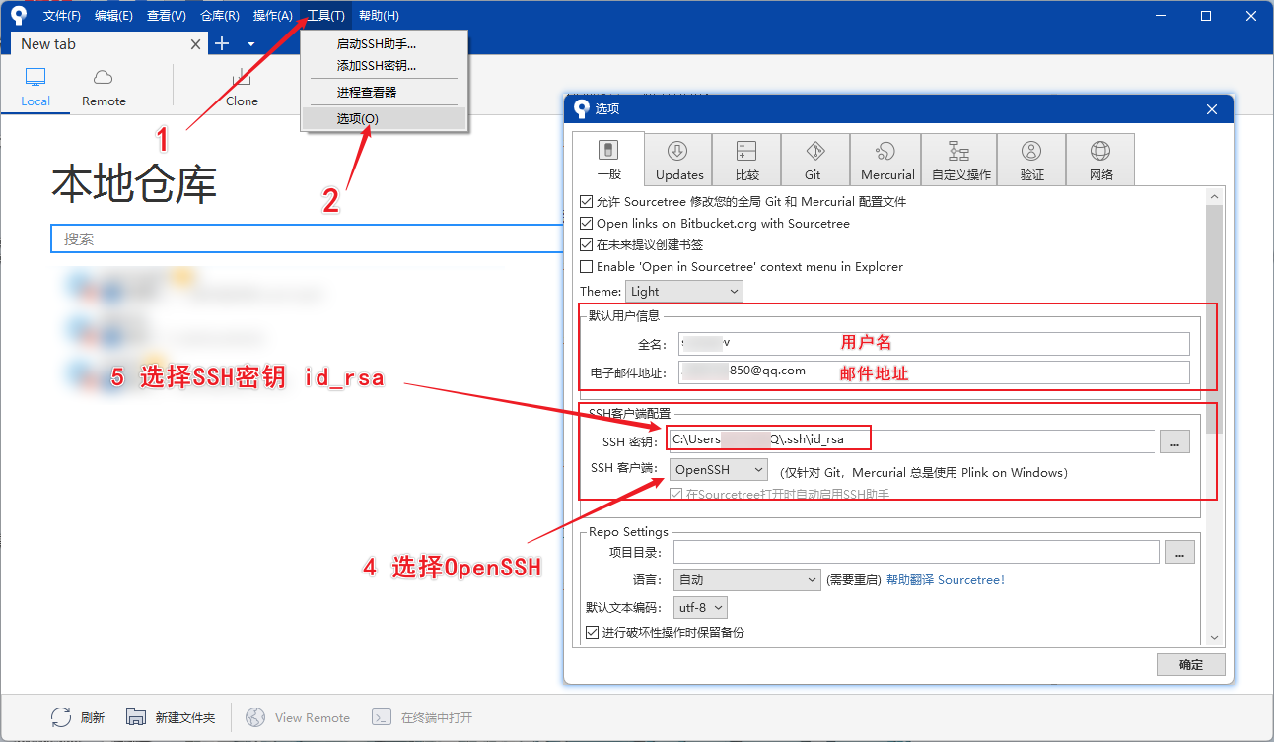Choose 进程查看器 from the menu

pyautogui.click(x=384, y=92)
